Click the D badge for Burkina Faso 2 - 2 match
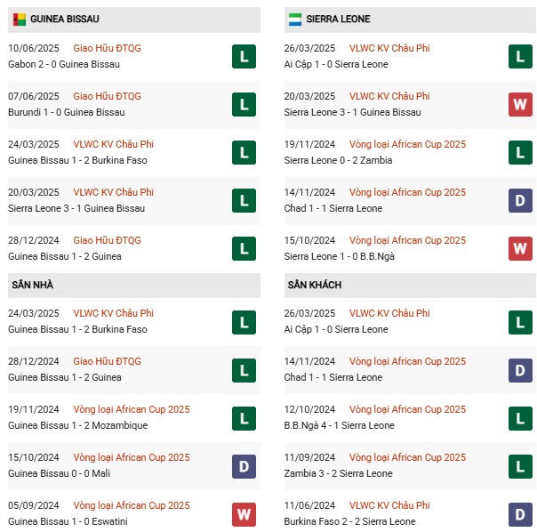537x532 pixels. [520, 514]
